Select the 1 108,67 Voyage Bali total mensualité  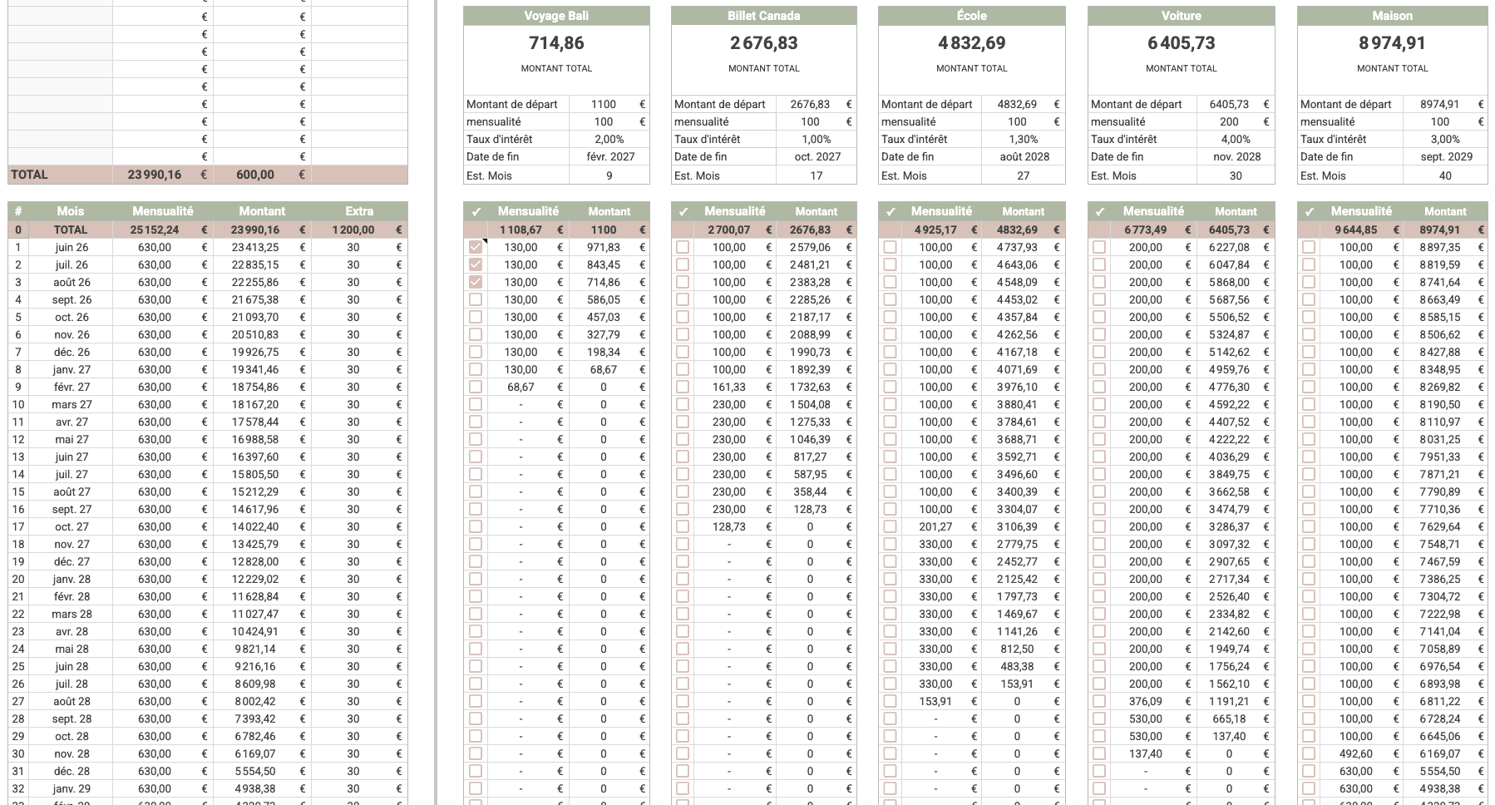[521, 230]
